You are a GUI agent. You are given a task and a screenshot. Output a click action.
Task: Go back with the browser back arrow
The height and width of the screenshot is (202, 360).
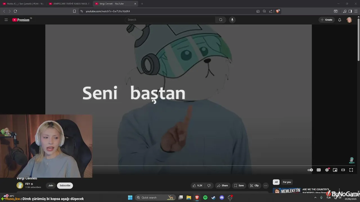click(x=4, y=11)
